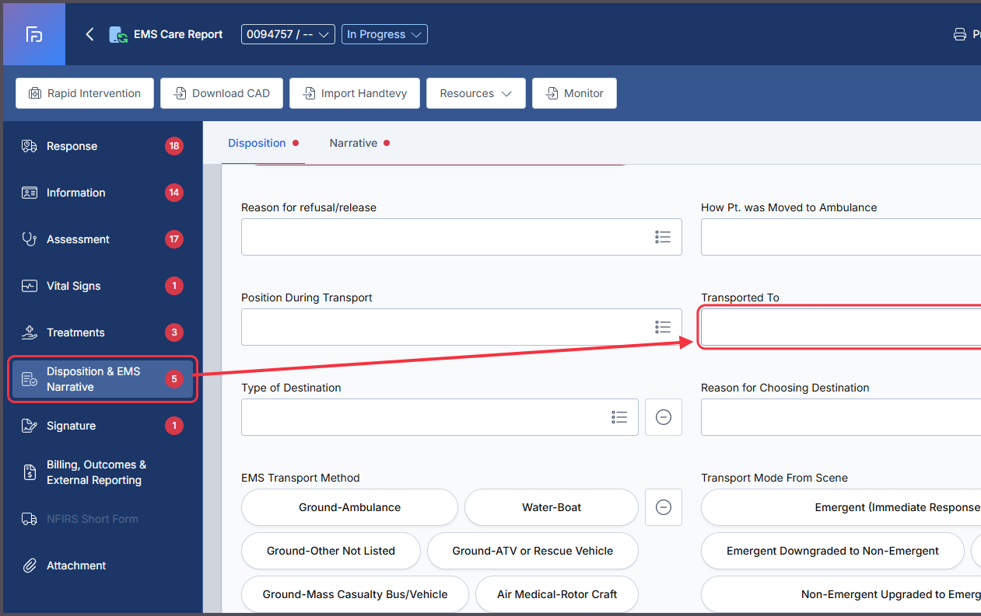Screen dimensions: 981x616
Task: Open the In Progress status dropdown
Action: coord(384,34)
